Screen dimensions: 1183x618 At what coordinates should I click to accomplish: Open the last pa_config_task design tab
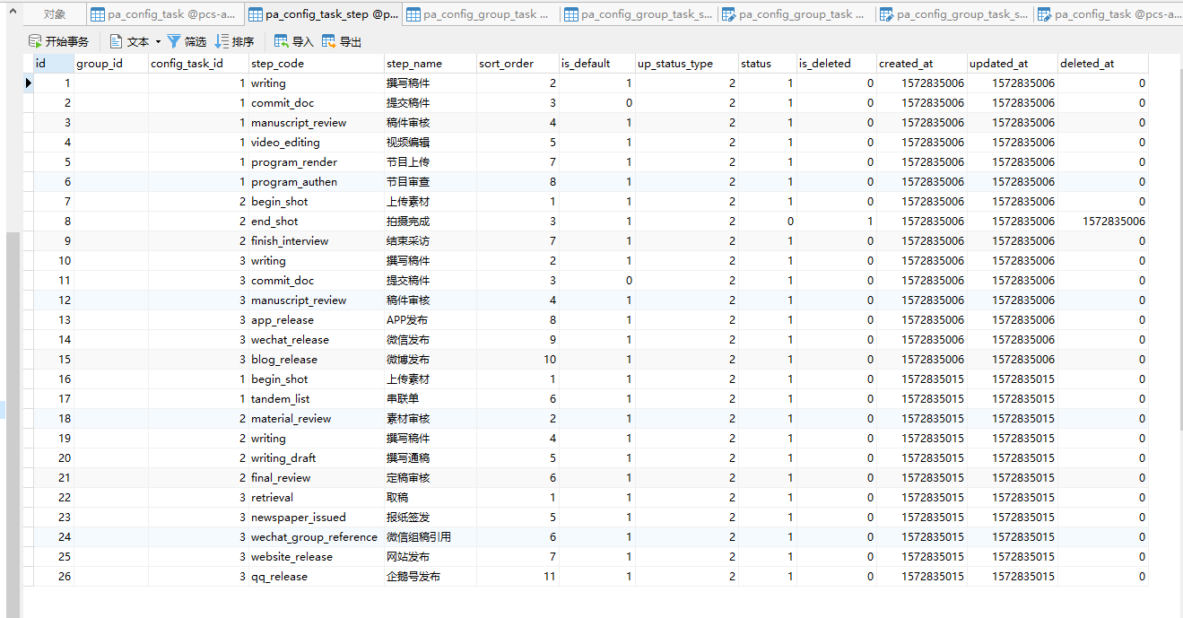(x=1107, y=14)
